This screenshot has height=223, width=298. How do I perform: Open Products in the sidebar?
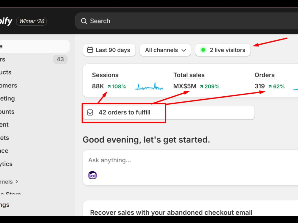coord(35,72)
